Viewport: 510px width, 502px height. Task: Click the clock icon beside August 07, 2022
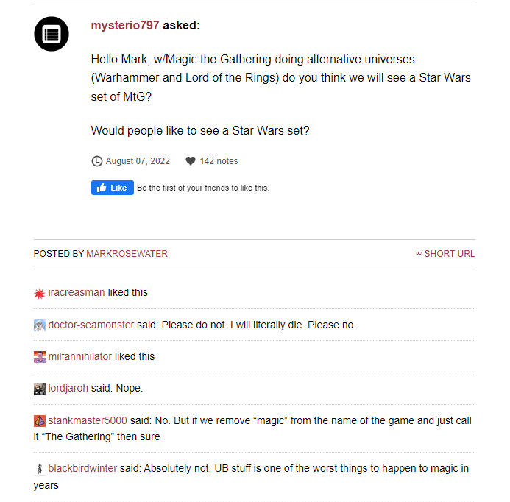click(x=96, y=161)
